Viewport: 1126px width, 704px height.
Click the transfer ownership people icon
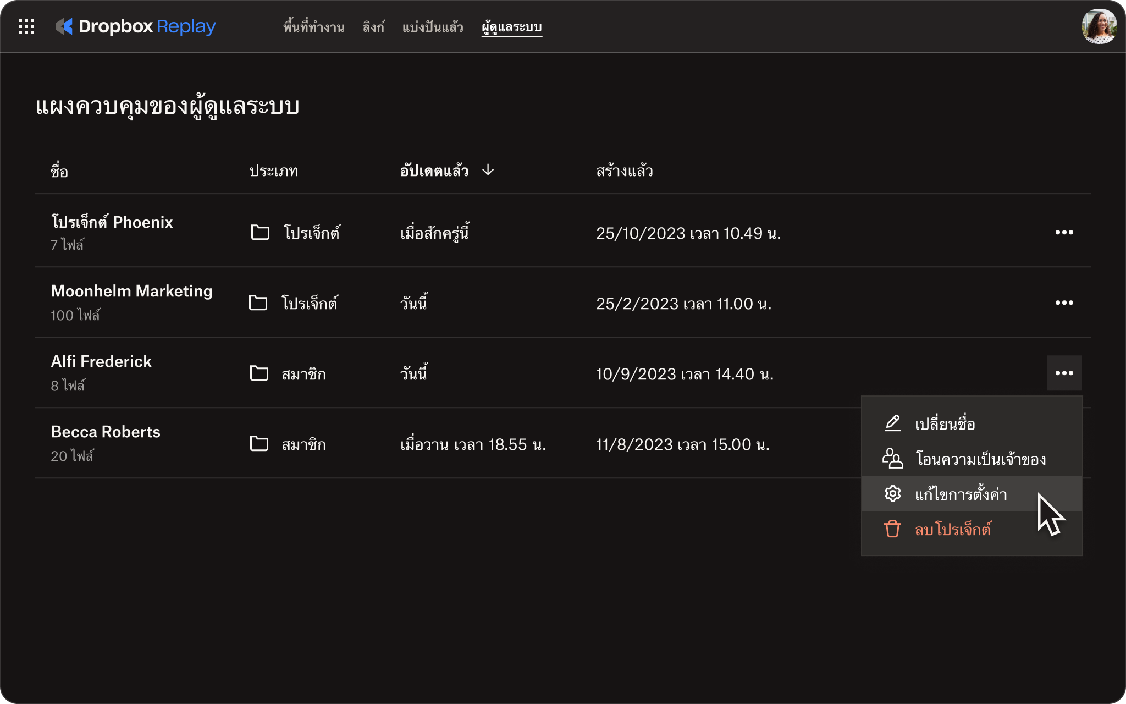pyautogui.click(x=893, y=458)
